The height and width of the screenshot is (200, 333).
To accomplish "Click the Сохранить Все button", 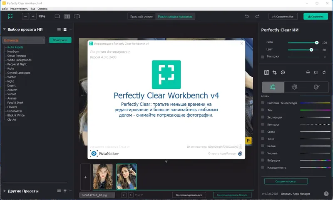I will click(283, 17).
